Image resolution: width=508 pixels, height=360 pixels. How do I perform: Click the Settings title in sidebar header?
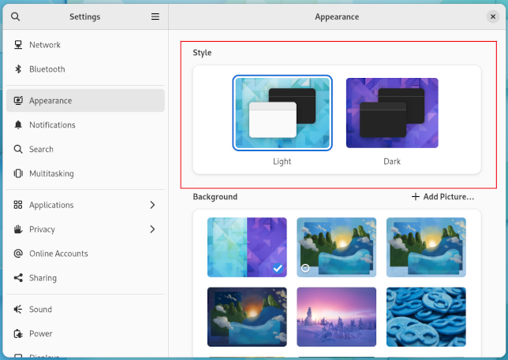[85, 17]
